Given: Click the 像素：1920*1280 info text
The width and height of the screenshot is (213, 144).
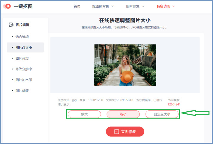Looking at the screenshot, I should 91,100.
